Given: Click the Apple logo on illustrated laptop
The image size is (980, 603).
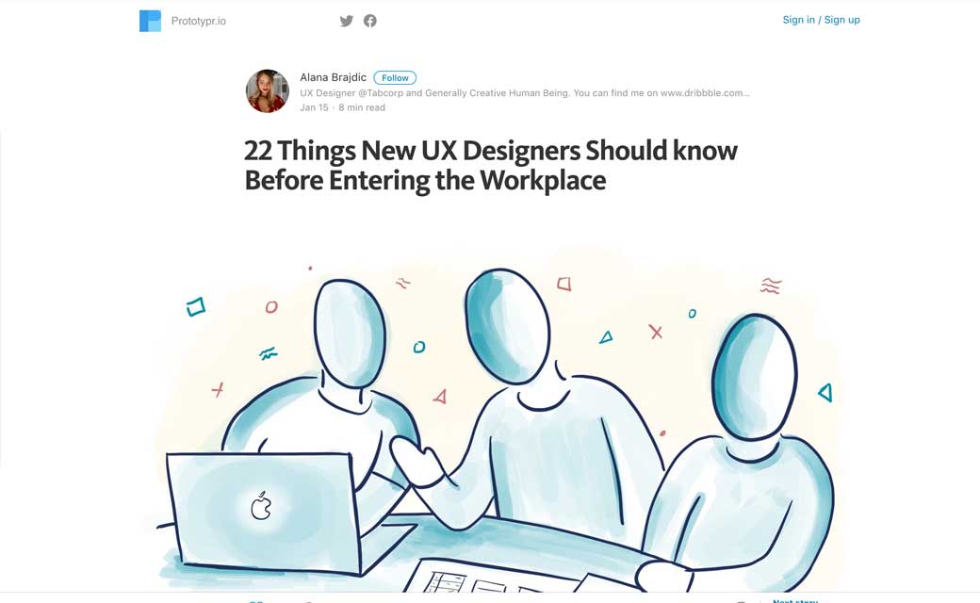Looking at the screenshot, I should pos(261,506).
